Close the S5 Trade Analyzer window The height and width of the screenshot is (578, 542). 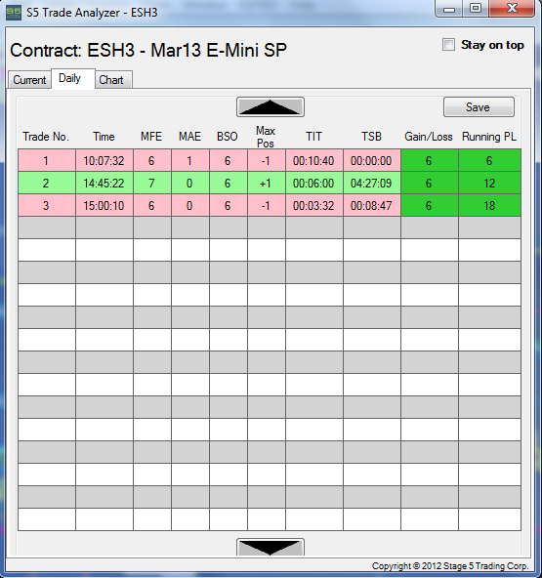[x=512, y=9]
